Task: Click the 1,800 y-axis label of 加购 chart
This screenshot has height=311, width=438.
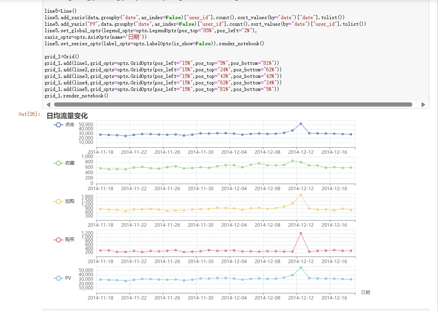Action: (x=87, y=197)
